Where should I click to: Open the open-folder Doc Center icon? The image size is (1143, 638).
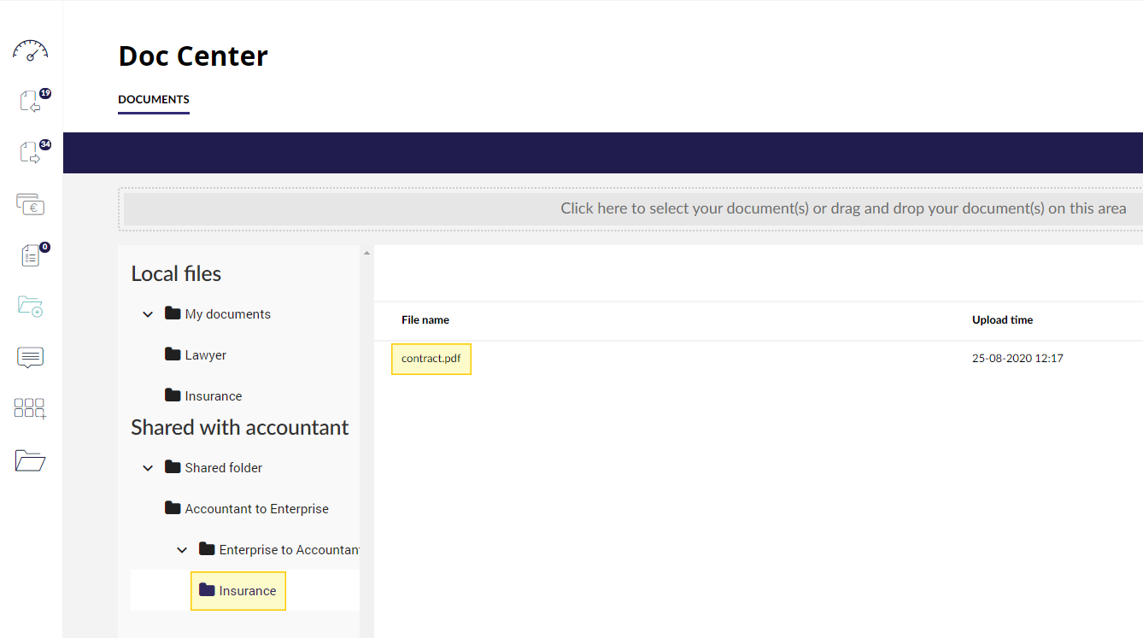[31, 460]
